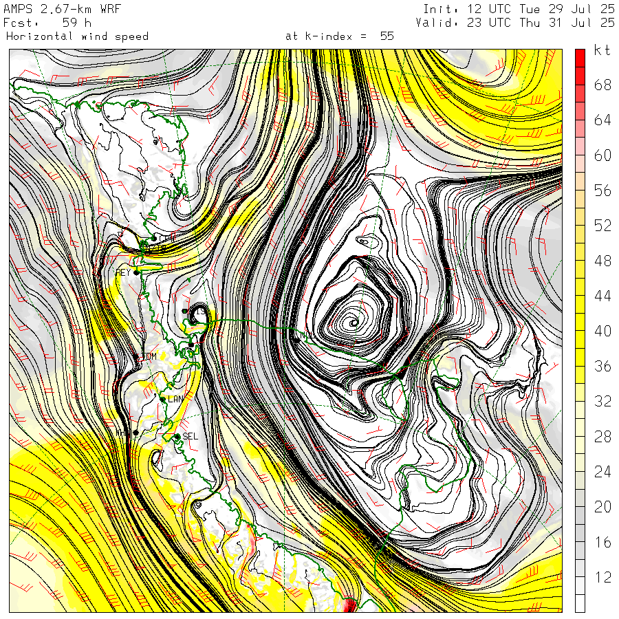The height and width of the screenshot is (619, 619).
Task: Click the 'Horizontal wind speed' label
Action: point(77,36)
